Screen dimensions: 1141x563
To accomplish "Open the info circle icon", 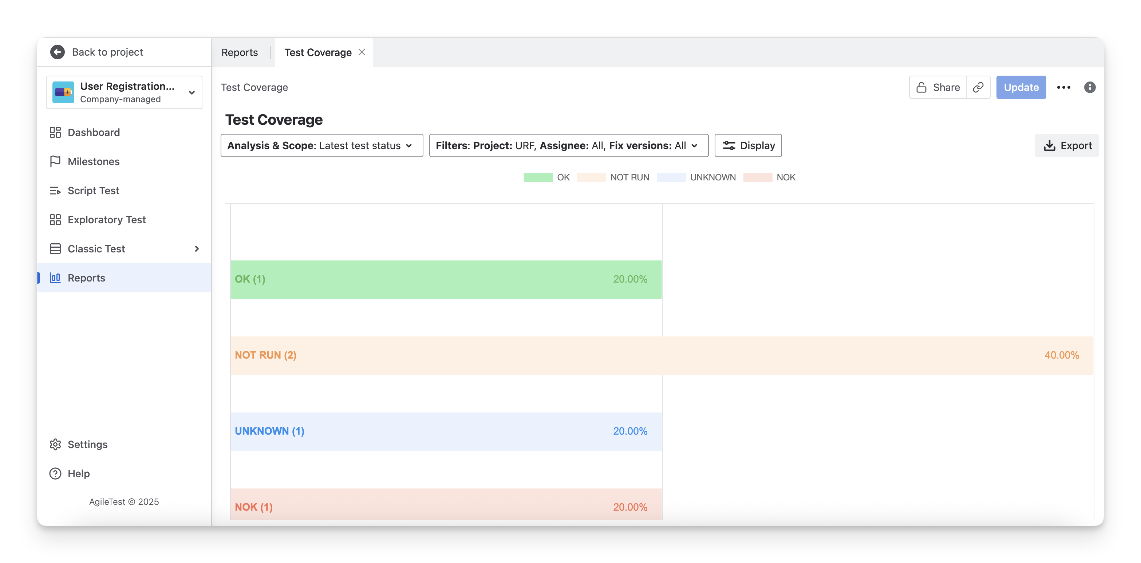I will coord(1090,87).
